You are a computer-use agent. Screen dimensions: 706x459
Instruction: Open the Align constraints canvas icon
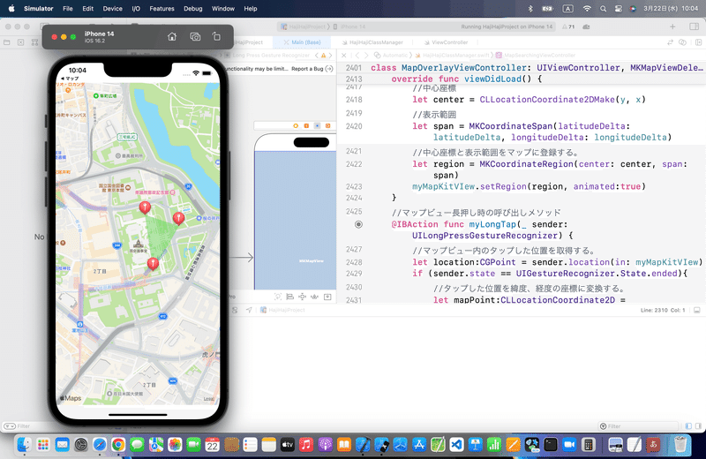290,297
